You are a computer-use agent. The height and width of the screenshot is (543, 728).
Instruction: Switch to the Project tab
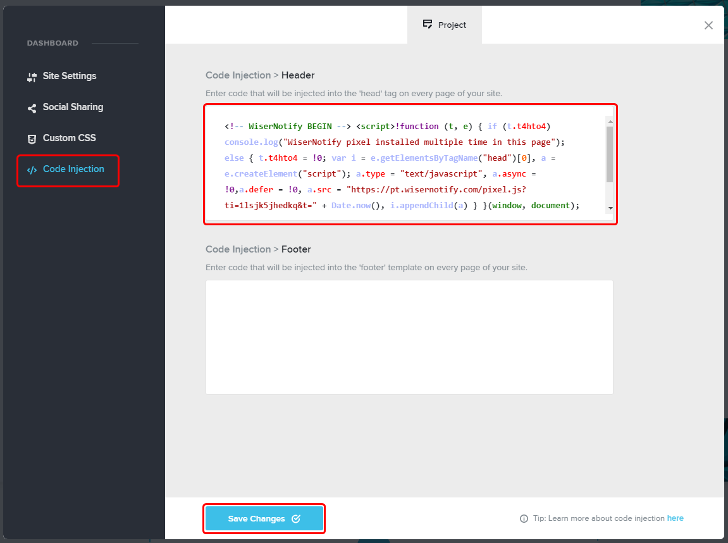[x=445, y=25]
